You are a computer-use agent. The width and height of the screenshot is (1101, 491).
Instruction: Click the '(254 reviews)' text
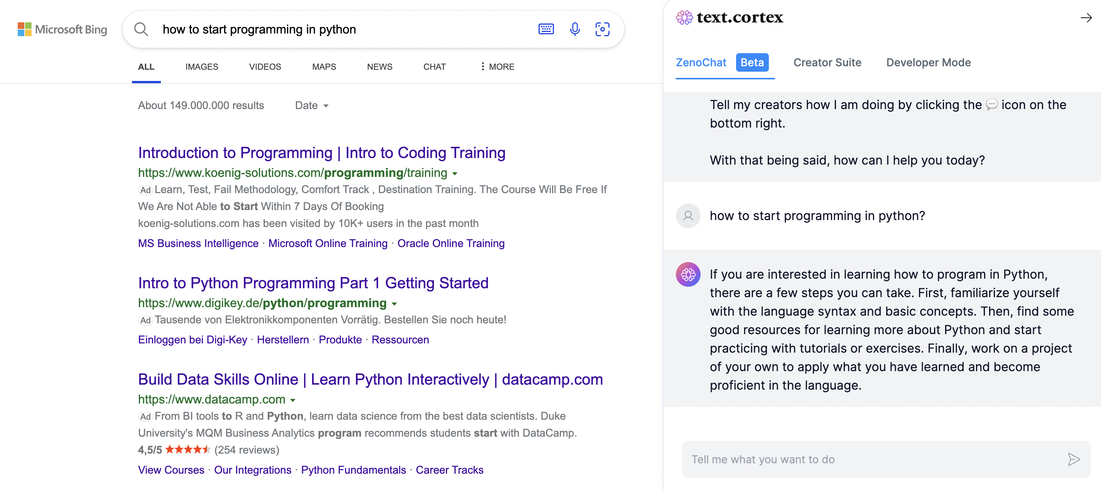point(247,450)
